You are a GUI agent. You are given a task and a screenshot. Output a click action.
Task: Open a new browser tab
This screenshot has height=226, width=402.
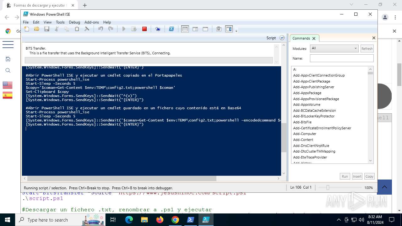(85, 5)
